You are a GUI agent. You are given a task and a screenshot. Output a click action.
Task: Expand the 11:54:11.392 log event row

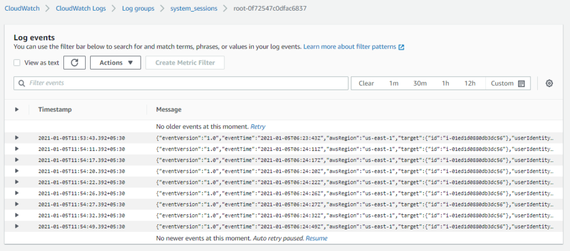[17, 149]
